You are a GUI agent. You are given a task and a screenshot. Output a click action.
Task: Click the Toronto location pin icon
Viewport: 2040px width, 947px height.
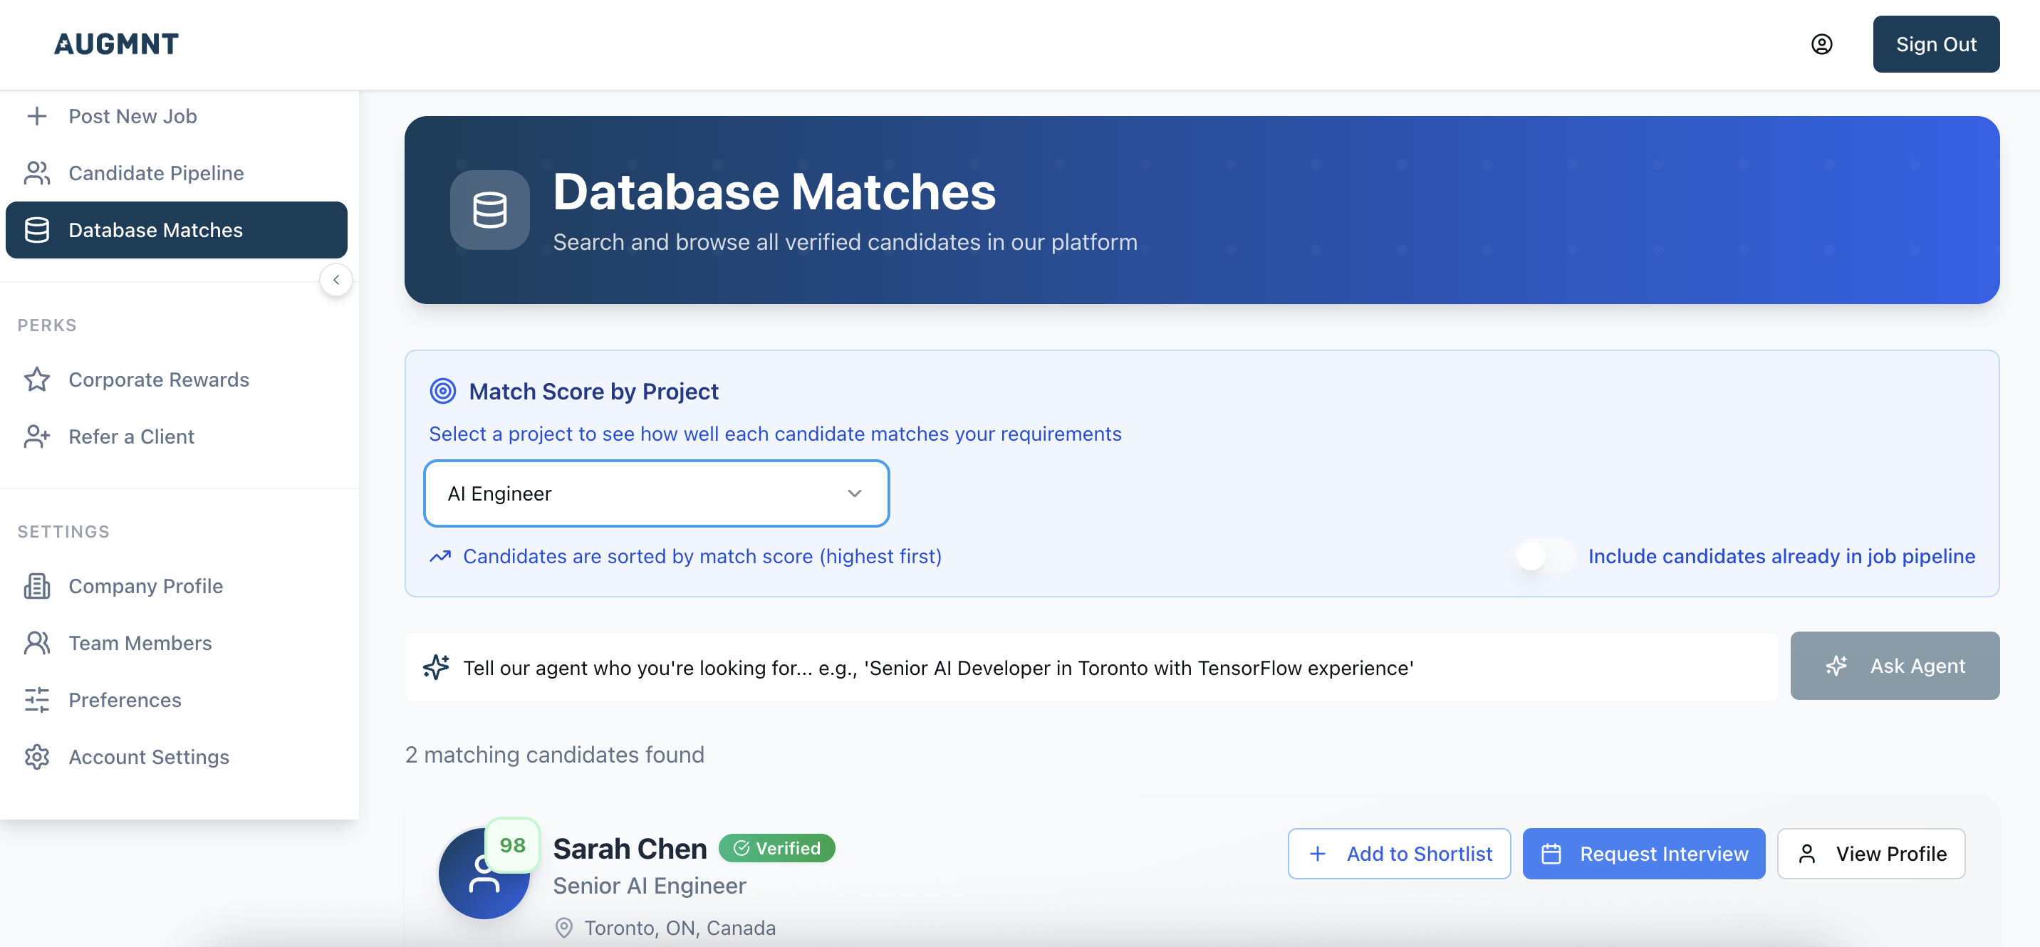click(563, 928)
